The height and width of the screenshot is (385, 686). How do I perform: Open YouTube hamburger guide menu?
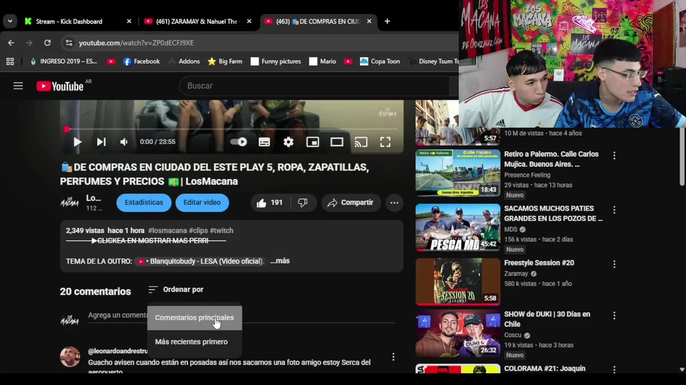click(18, 86)
